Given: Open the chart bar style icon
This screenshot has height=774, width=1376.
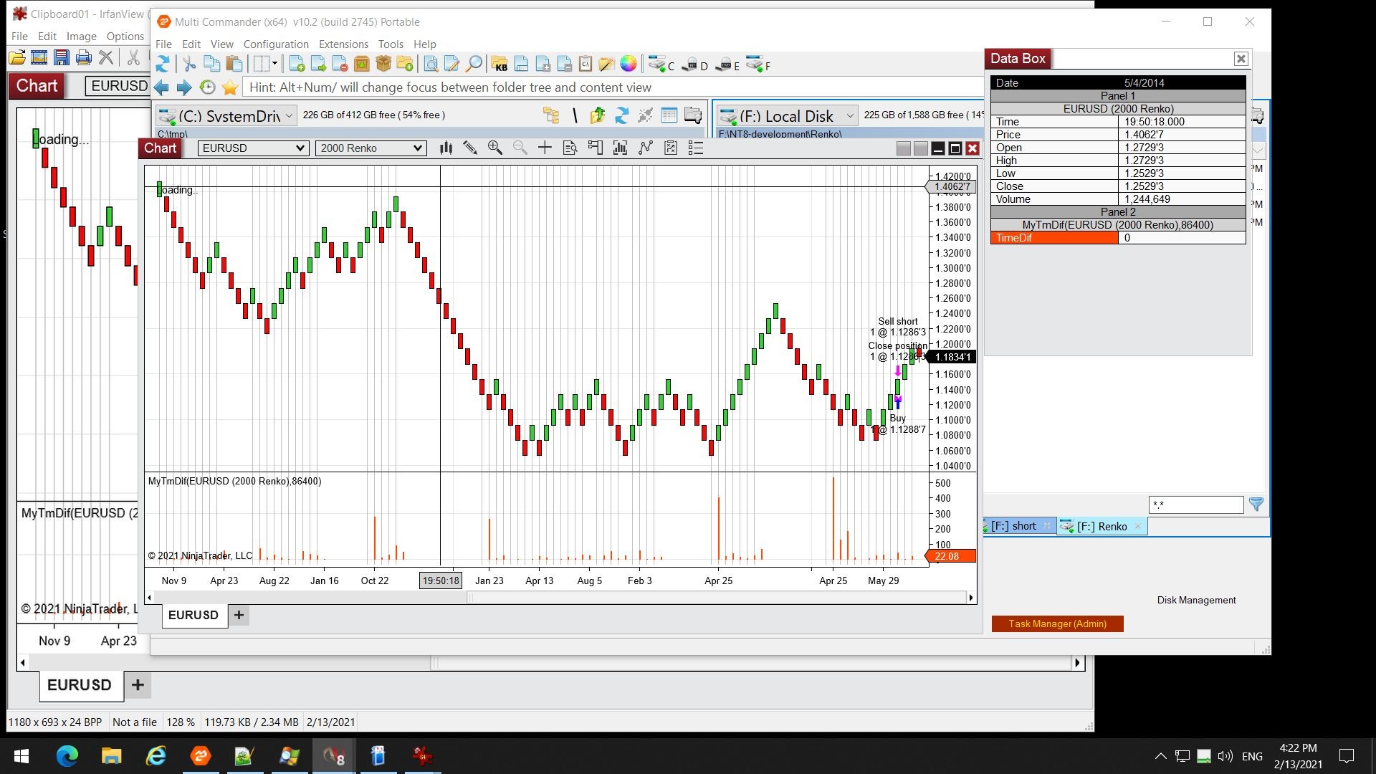Looking at the screenshot, I should (446, 148).
